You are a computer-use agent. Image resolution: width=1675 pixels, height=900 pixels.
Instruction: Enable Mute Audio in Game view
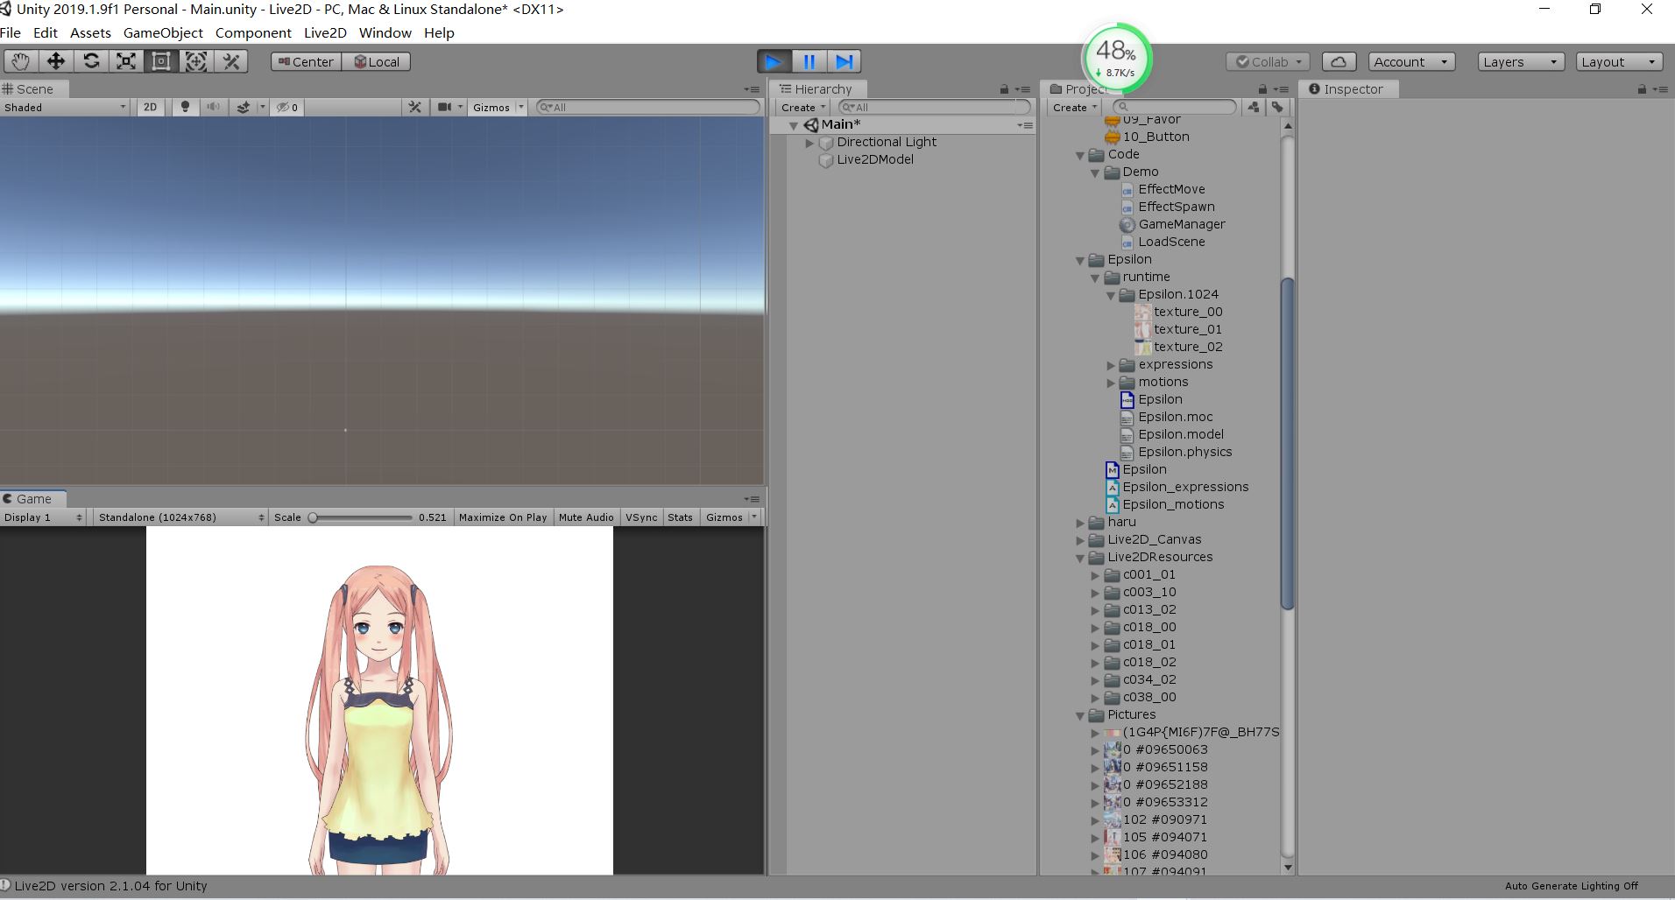point(585,517)
